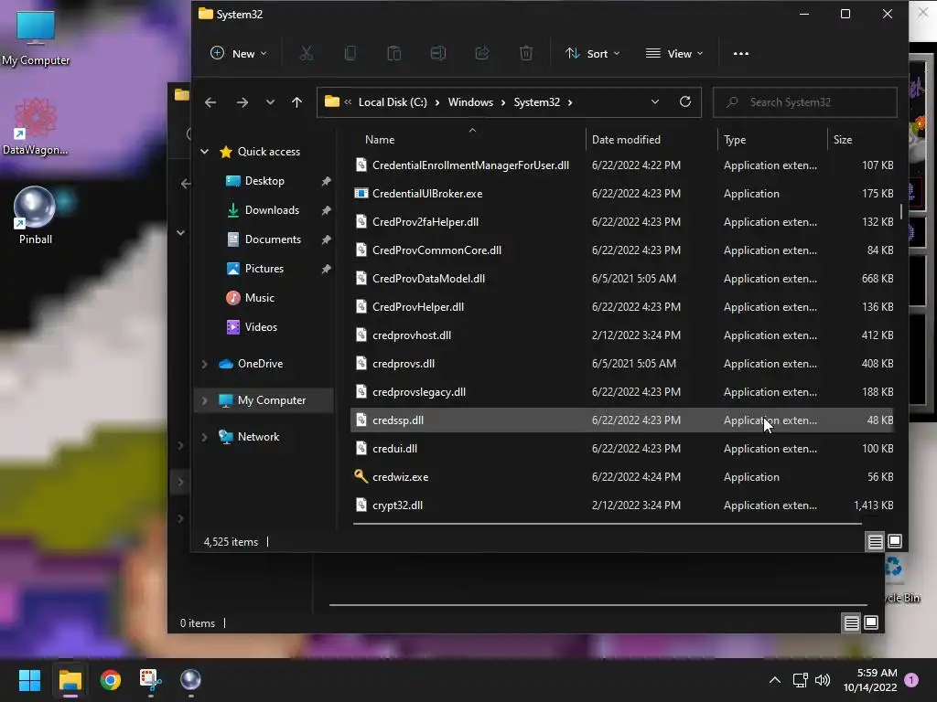This screenshot has height=702, width=937.
Task: Select credui.dll file
Action: click(622, 449)
